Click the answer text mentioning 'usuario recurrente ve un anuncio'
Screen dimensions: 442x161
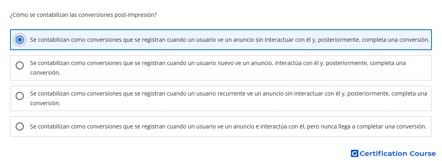pos(229,98)
